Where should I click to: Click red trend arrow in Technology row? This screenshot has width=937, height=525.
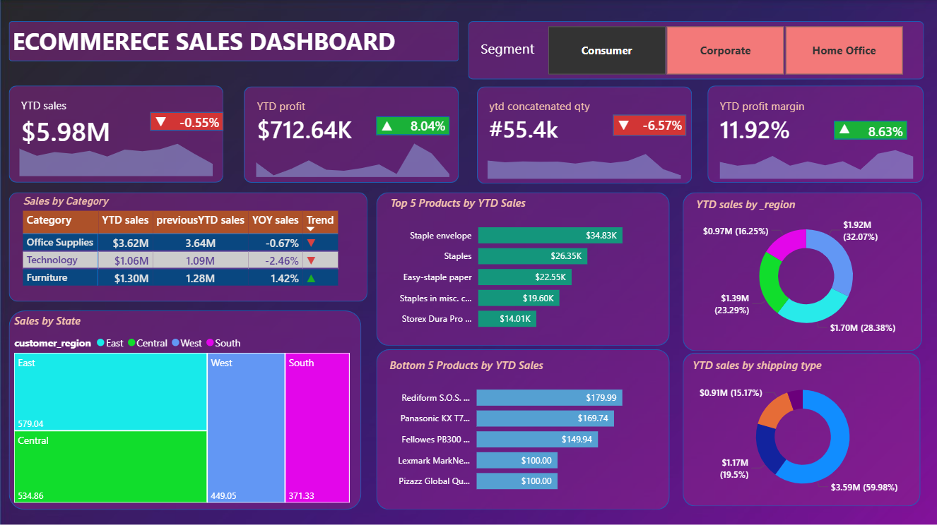(x=311, y=260)
